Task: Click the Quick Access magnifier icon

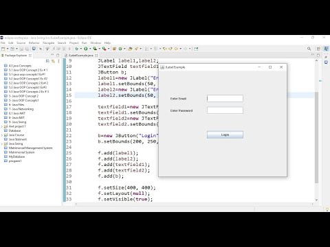Action: (x=309, y=49)
